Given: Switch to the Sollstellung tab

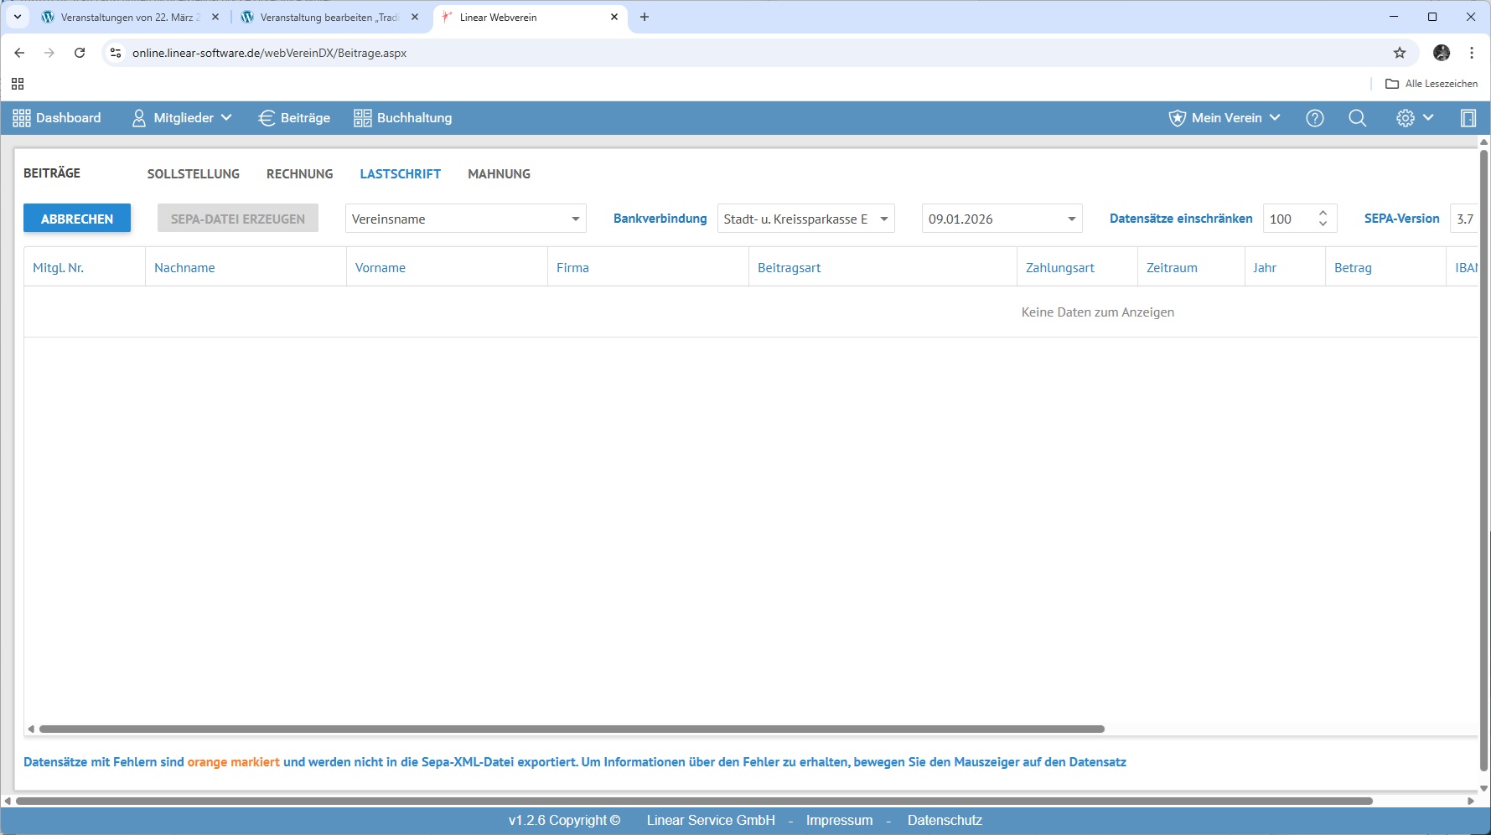Looking at the screenshot, I should (x=194, y=174).
